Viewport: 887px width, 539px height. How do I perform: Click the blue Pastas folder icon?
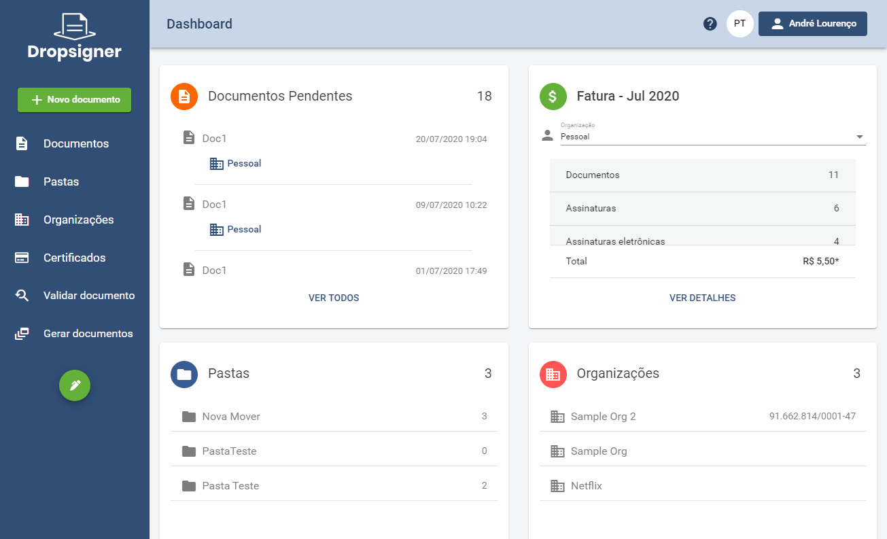[184, 374]
